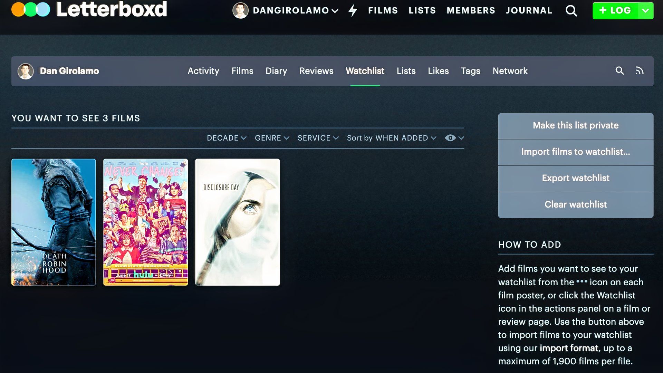The width and height of the screenshot is (663, 373).
Task: Click Make this list private
Action: (x=576, y=126)
